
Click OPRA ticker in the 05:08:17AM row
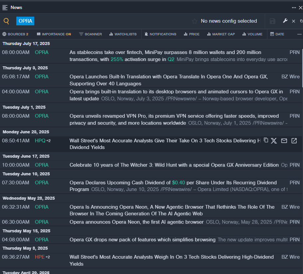pos(42,77)
